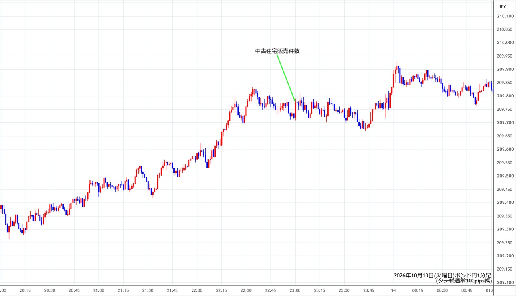This screenshot has height=296, width=516.
Task: Click the 21:00 time axis label
Action: point(99,290)
